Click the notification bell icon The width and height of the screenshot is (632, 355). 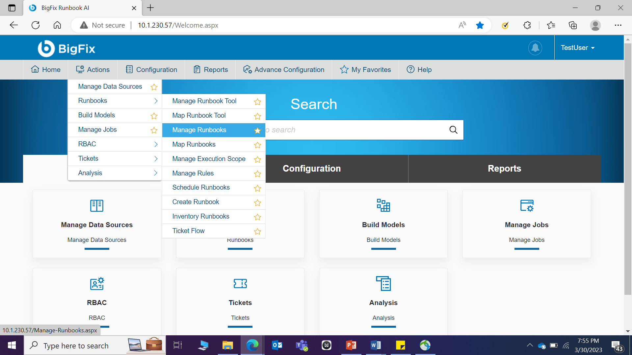pos(535,48)
